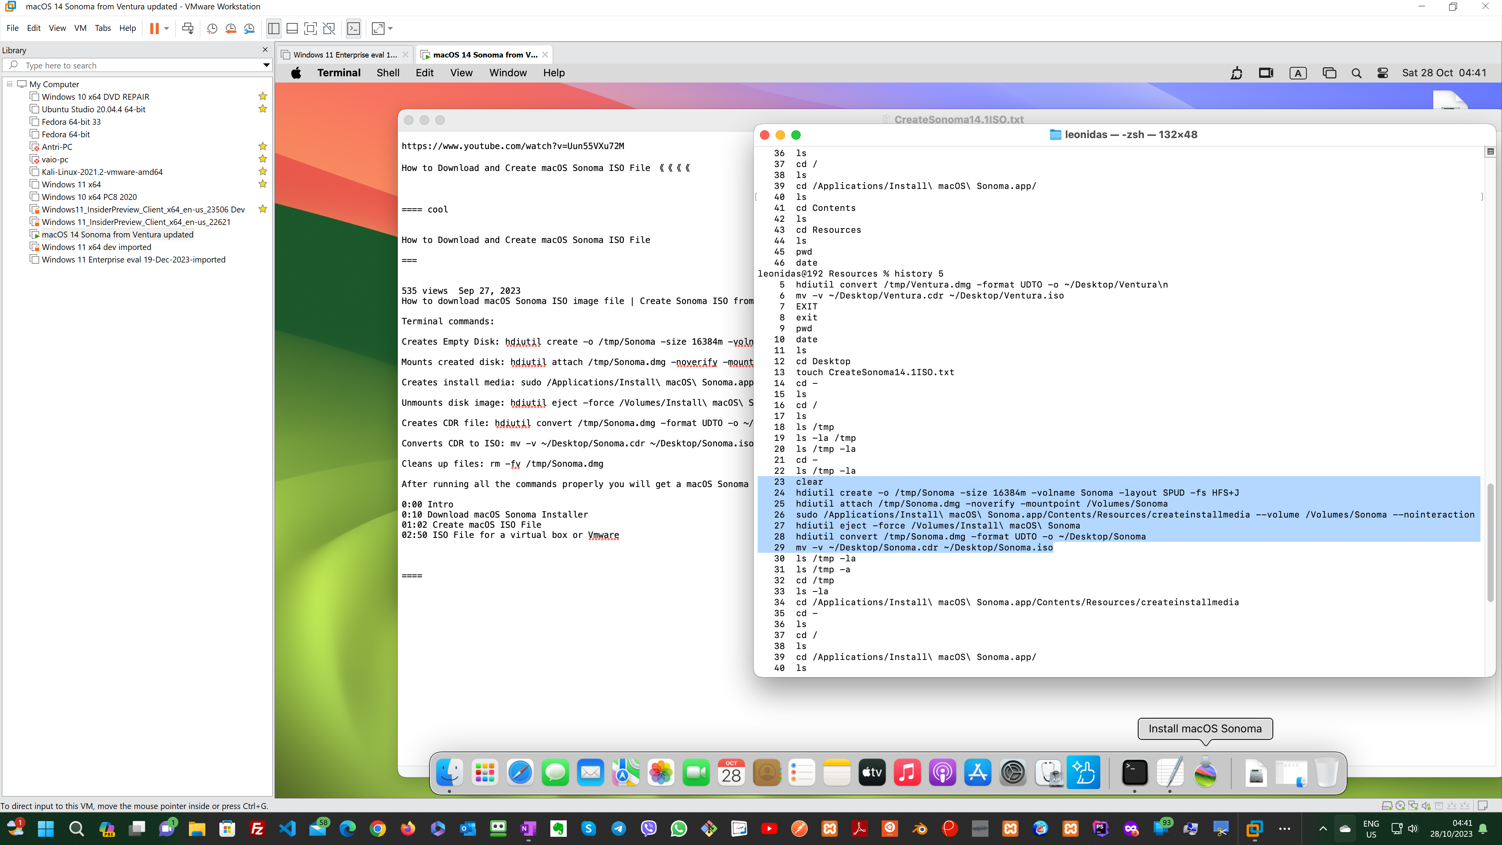The height and width of the screenshot is (845, 1502).
Task: Open the Shell menu in Terminal
Action: 388,73
